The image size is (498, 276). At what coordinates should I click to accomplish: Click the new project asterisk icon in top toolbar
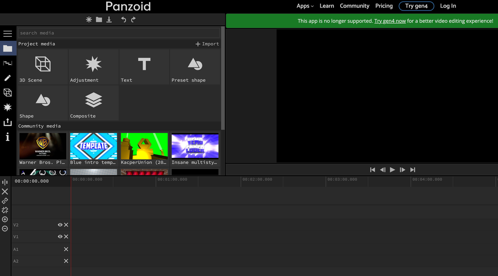click(89, 20)
